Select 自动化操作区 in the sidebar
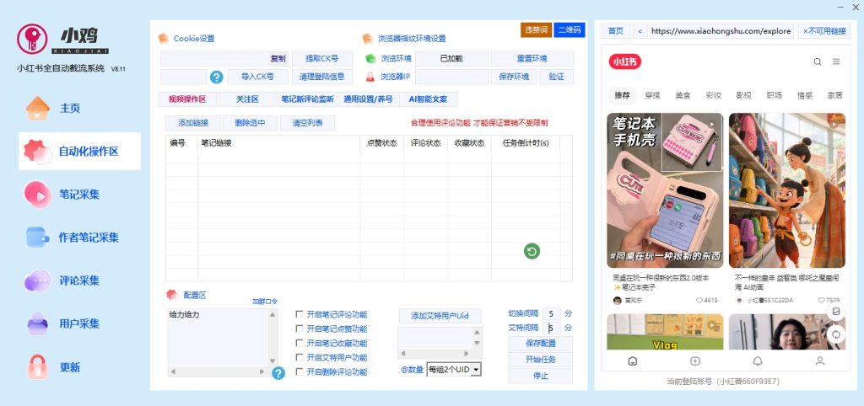Image resolution: width=864 pixels, height=406 pixels. click(x=79, y=152)
